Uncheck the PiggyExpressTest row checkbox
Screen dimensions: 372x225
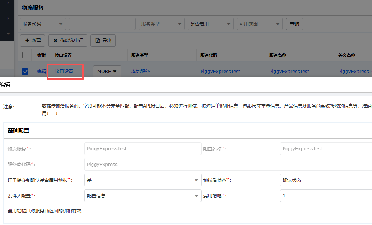(25, 72)
